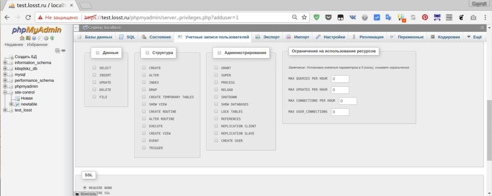Open VK extension icon
Image resolution: width=492 pixels, height=196 pixels.
pos(353,18)
